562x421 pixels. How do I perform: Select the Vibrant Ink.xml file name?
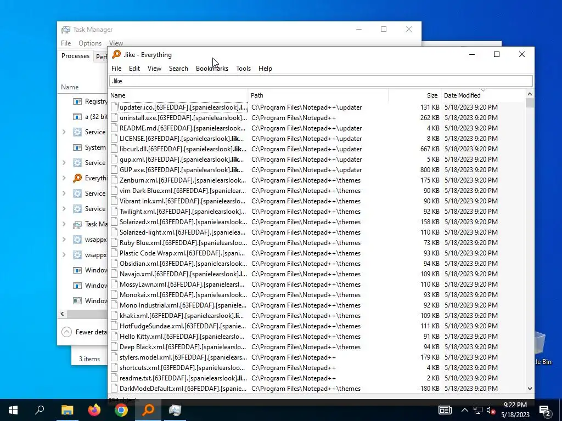(x=183, y=201)
